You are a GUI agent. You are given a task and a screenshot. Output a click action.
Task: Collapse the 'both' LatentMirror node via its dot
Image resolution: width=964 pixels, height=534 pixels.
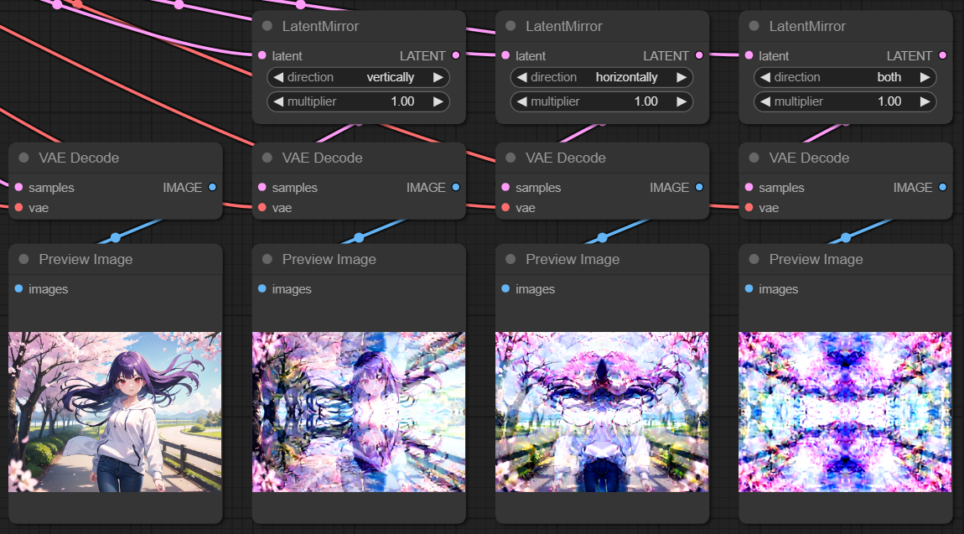coord(754,26)
